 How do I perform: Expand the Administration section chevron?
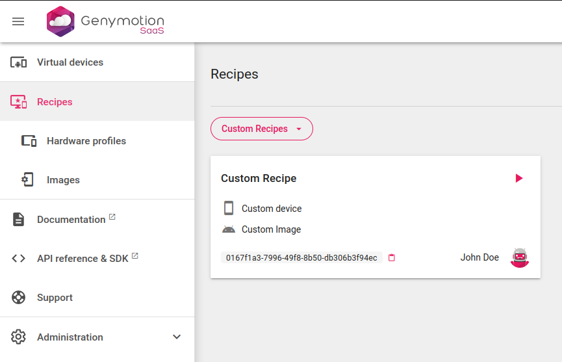click(177, 337)
